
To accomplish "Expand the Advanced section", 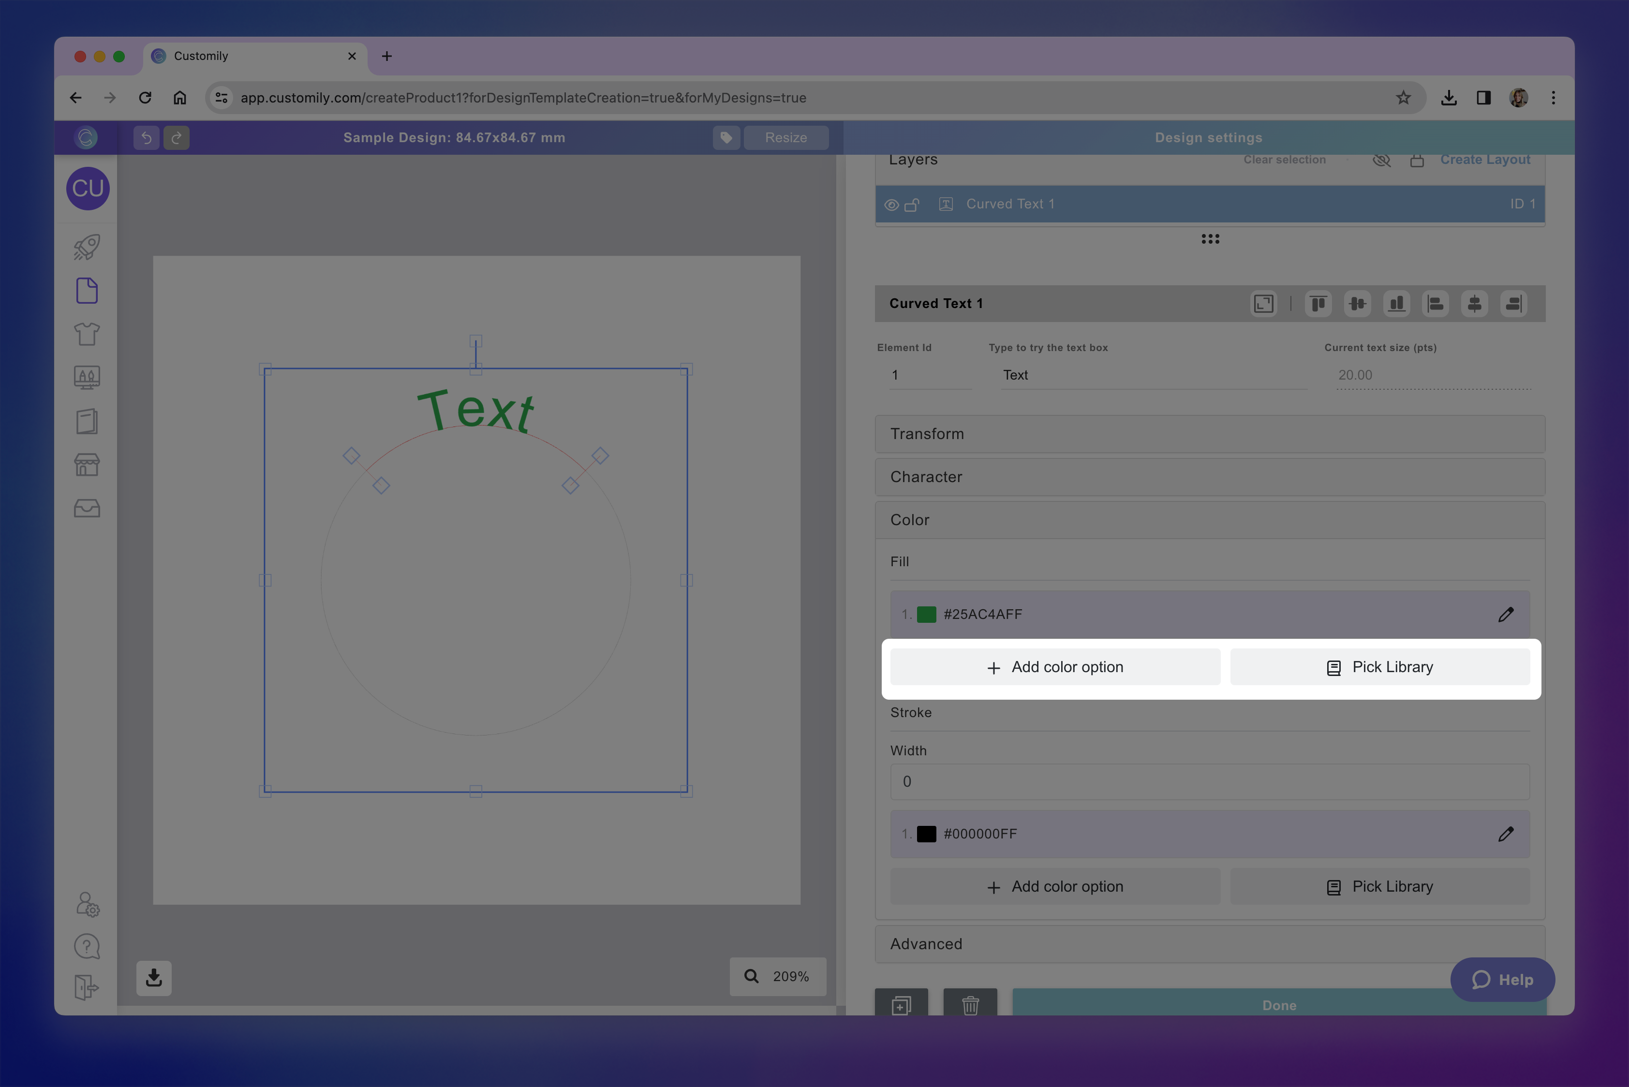I will click(1210, 944).
